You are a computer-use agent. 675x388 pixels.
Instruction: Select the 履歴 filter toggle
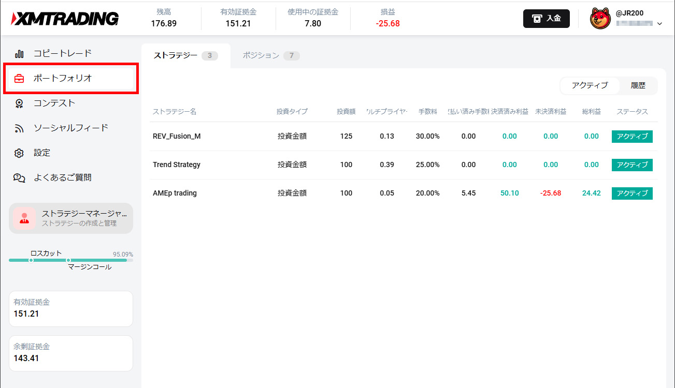(638, 86)
